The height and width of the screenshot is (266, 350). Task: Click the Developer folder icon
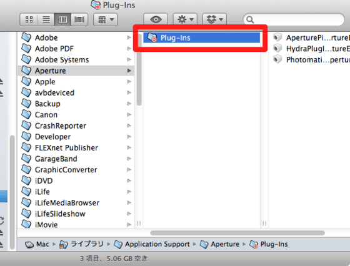tap(26, 137)
